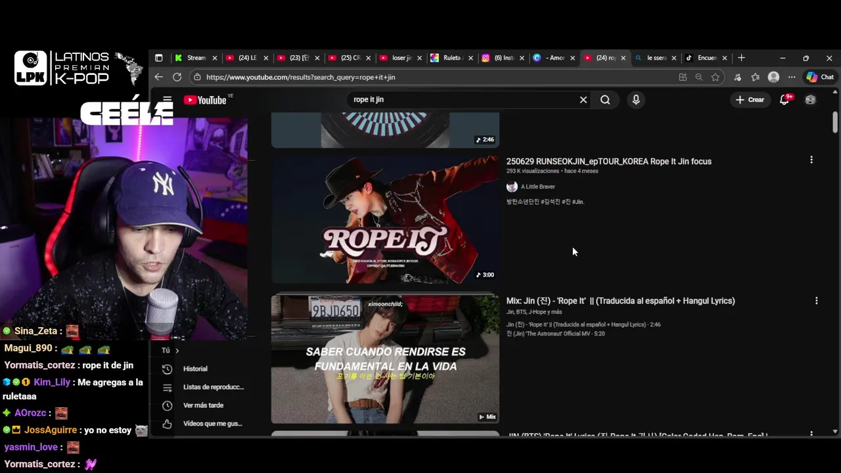Screen dimensions: 841x473
Task: Open browser profile icon
Action: (774, 77)
